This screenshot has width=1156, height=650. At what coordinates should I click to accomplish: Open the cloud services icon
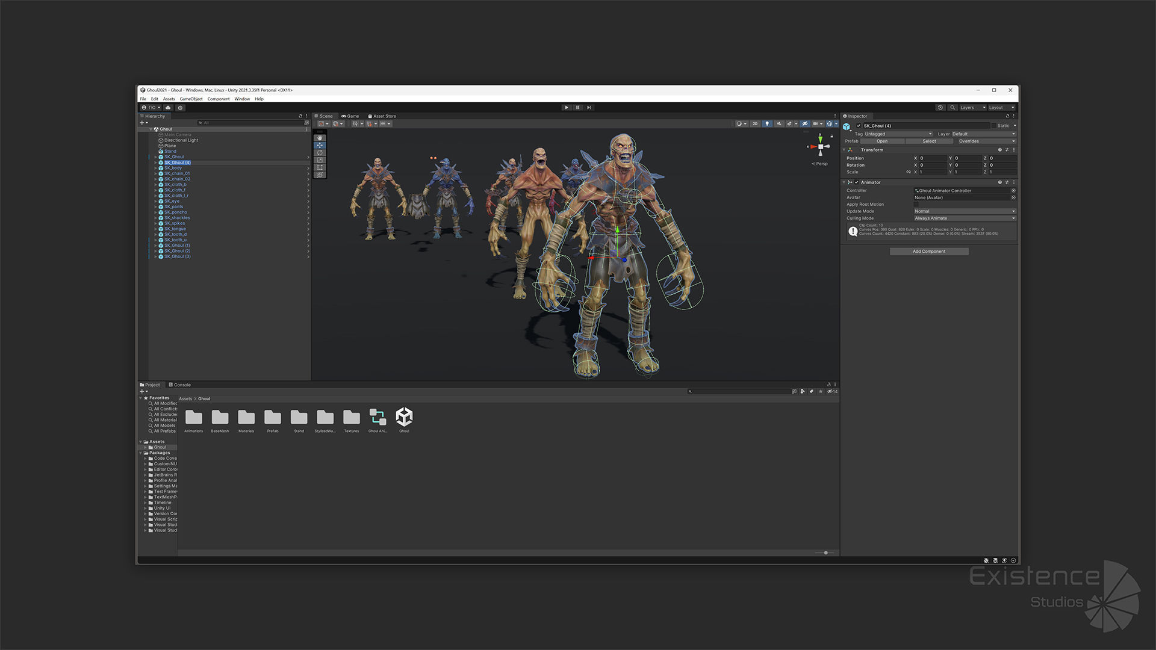[x=168, y=108]
